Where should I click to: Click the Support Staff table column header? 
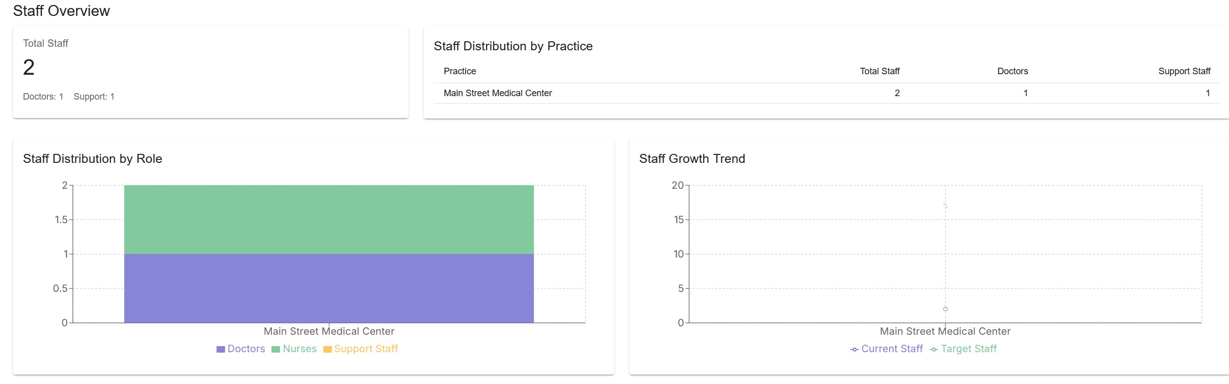[x=1184, y=71]
